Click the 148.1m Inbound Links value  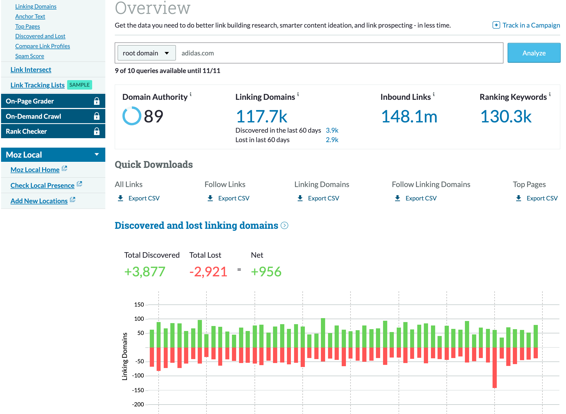409,116
